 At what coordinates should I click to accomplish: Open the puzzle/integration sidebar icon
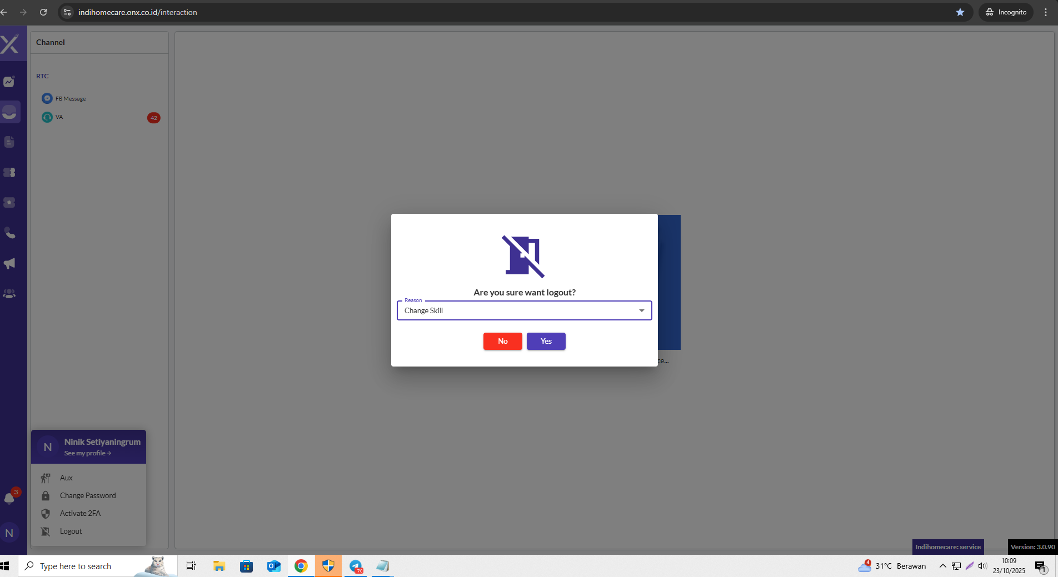click(9, 173)
